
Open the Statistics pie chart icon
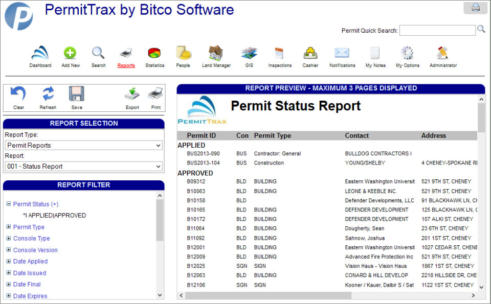pos(154,53)
